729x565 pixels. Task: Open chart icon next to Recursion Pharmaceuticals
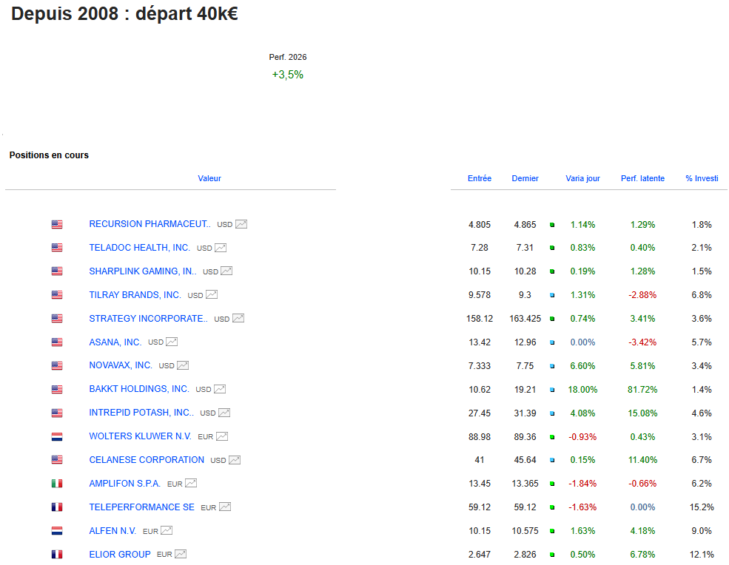tap(241, 224)
